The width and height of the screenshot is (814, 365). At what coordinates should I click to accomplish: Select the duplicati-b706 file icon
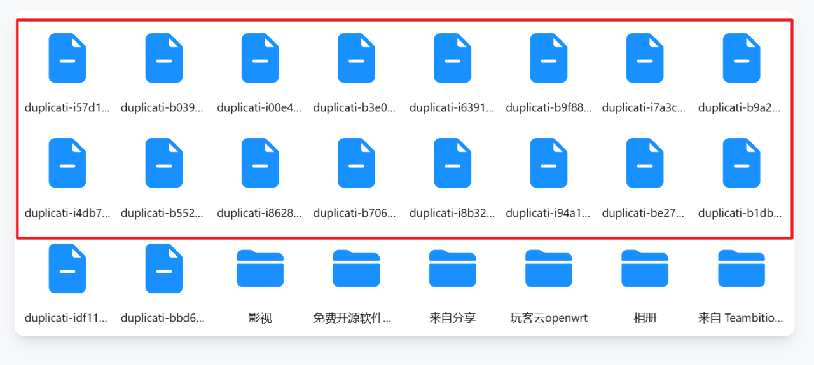(x=356, y=163)
